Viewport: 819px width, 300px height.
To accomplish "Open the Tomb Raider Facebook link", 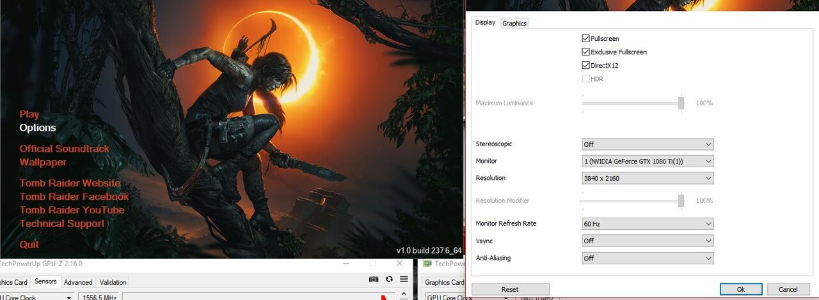I will pos(74,197).
